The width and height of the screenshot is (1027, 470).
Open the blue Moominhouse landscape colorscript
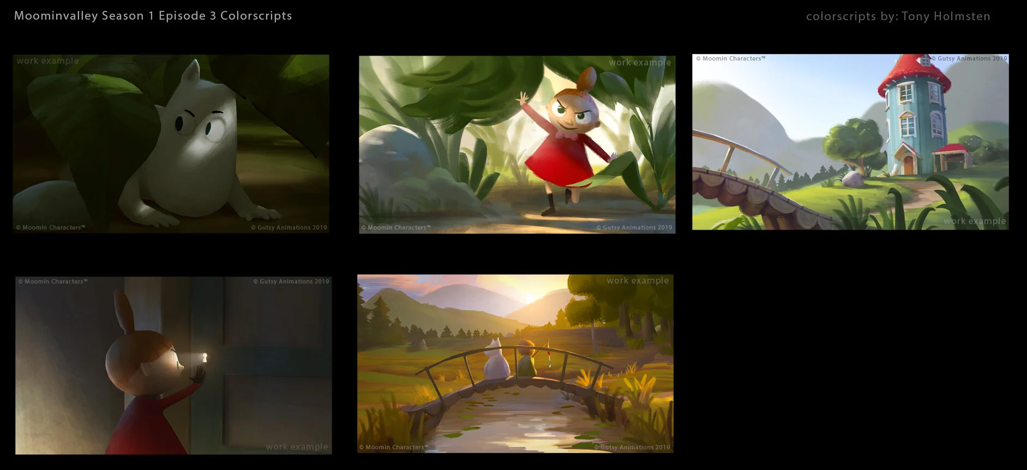(x=850, y=142)
